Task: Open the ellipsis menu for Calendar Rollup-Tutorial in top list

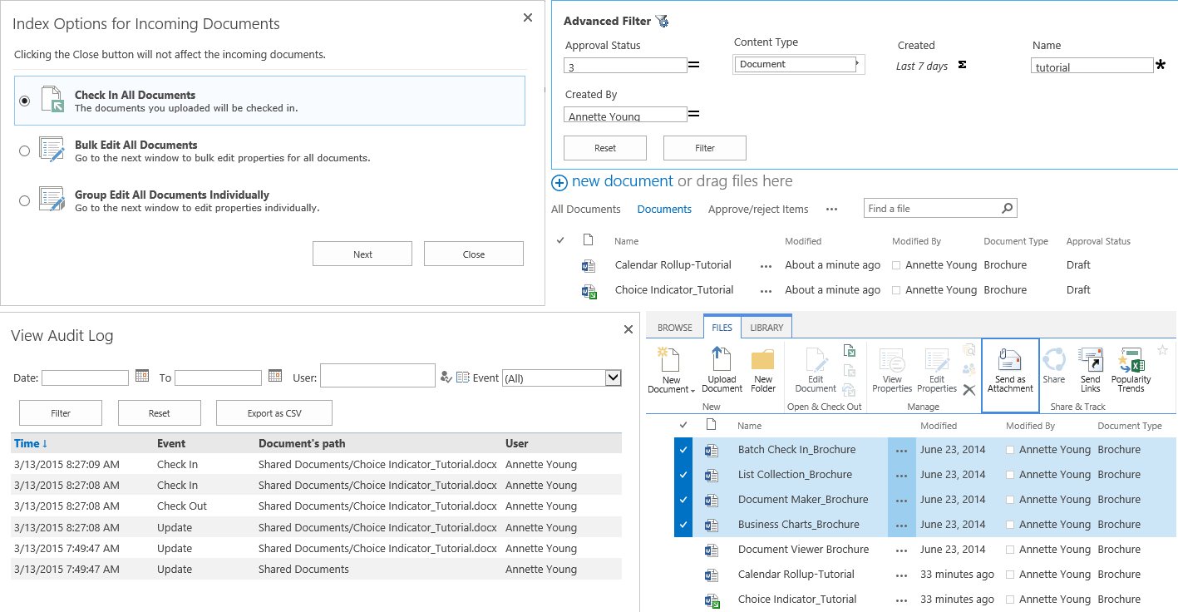Action: [766, 266]
